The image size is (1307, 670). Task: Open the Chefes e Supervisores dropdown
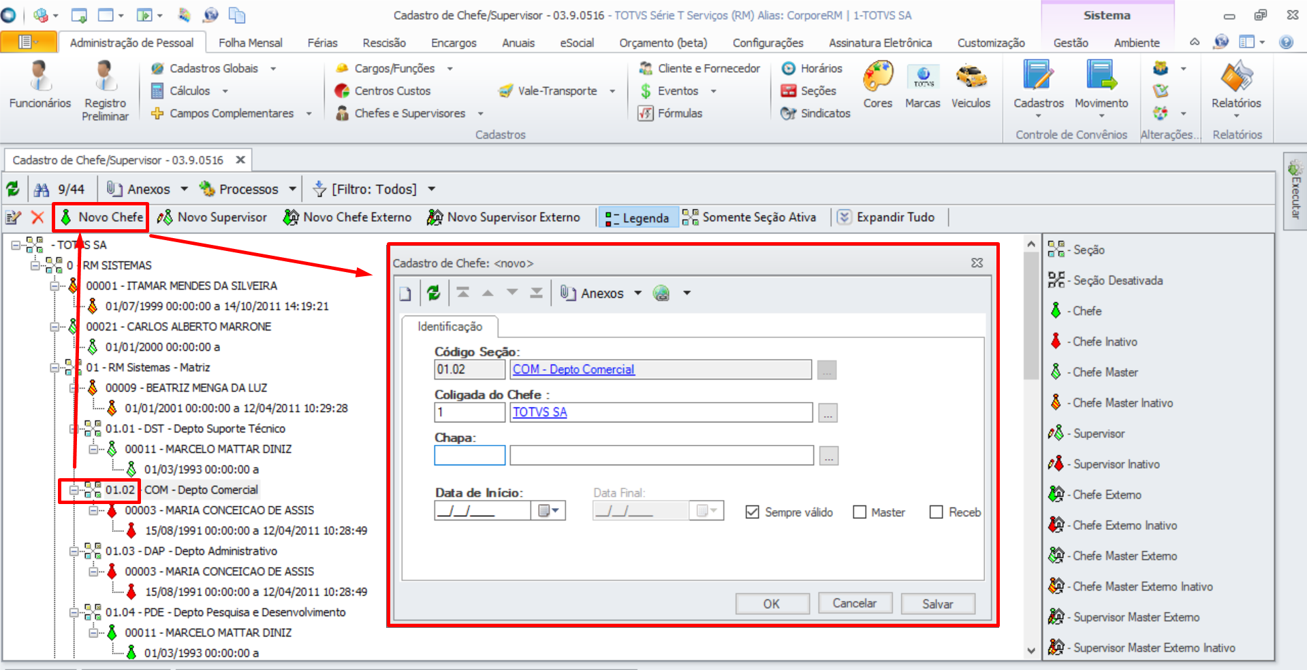(x=480, y=114)
